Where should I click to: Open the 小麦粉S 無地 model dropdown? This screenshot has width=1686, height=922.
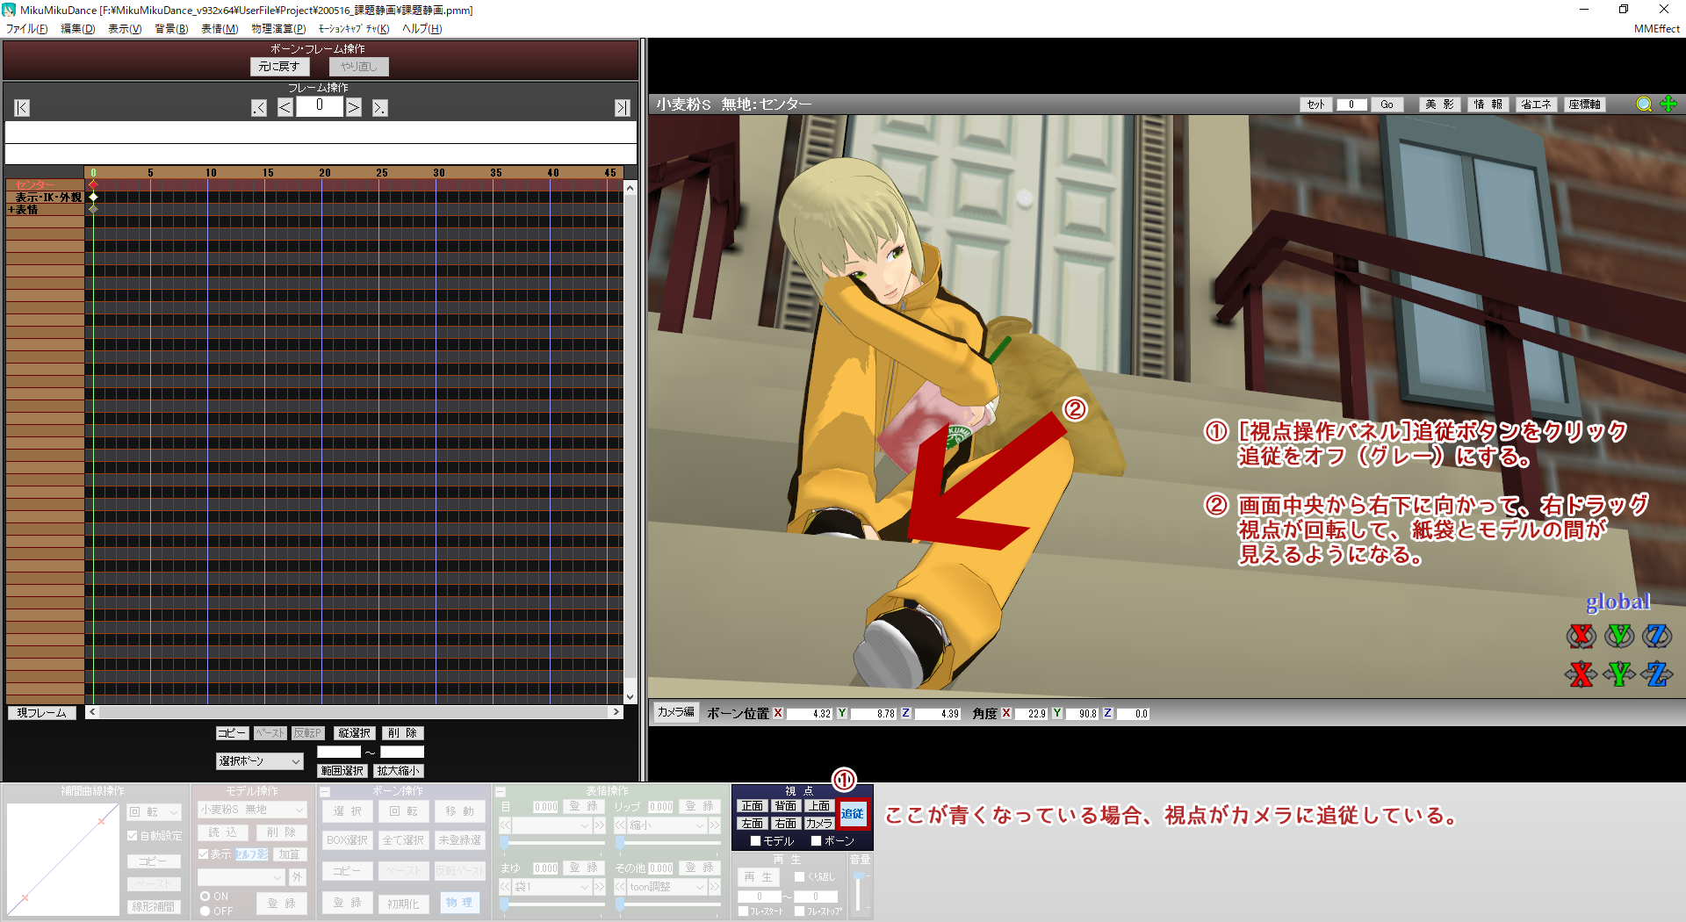[x=252, y=810]
